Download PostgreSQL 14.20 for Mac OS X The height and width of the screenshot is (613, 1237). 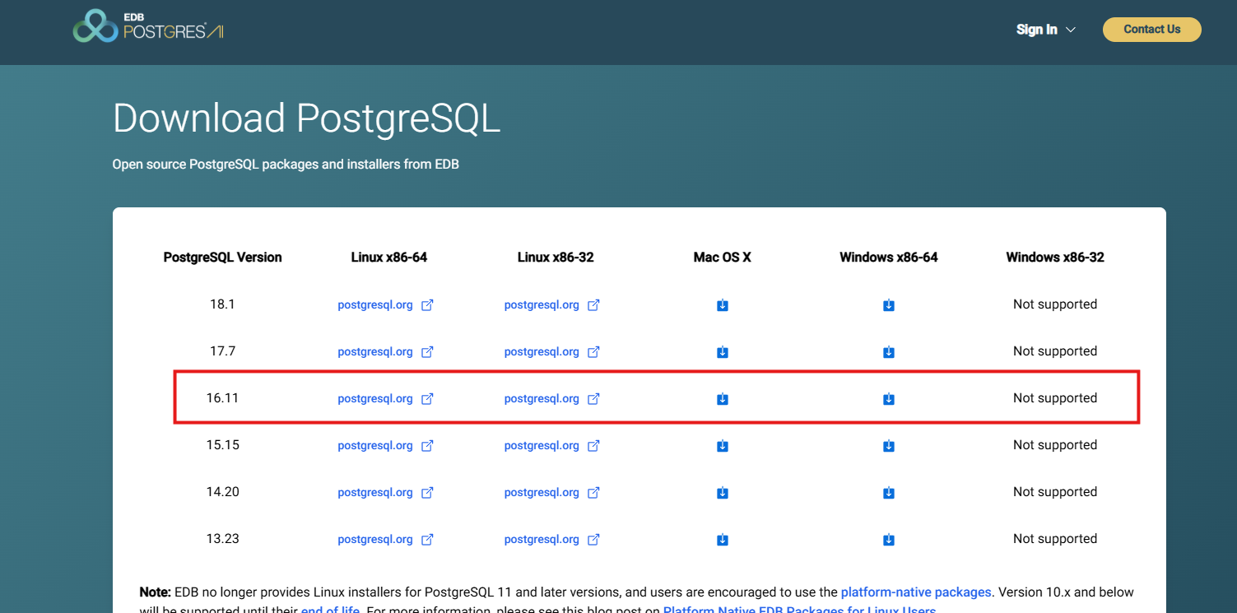pyautogui.click(x=723, y=493)
